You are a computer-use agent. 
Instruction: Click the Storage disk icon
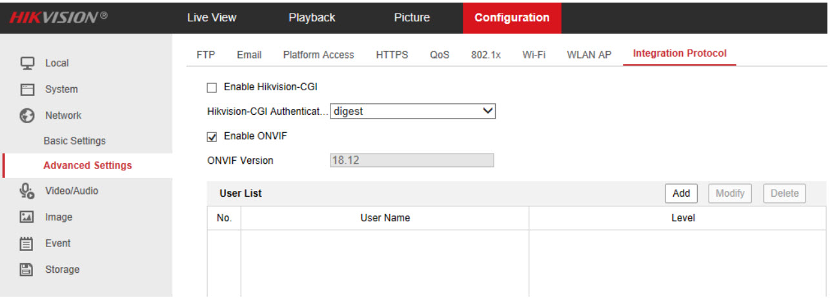click(27, 270)
